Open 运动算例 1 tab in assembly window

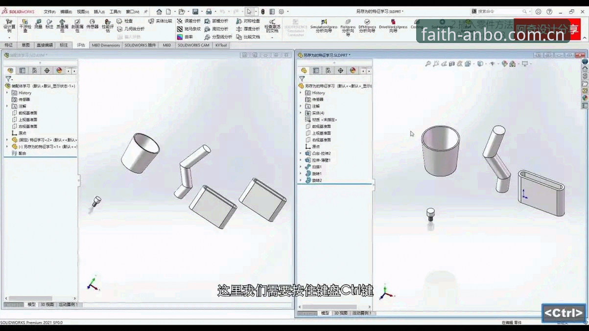pos(68,305)
